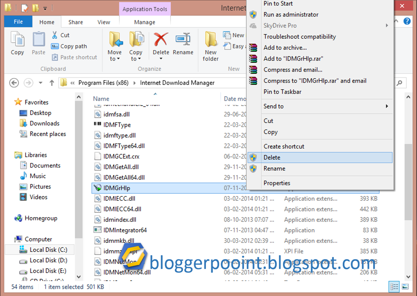
Task: Select the file IDMFType64.dll
Action: coord(124,146)
